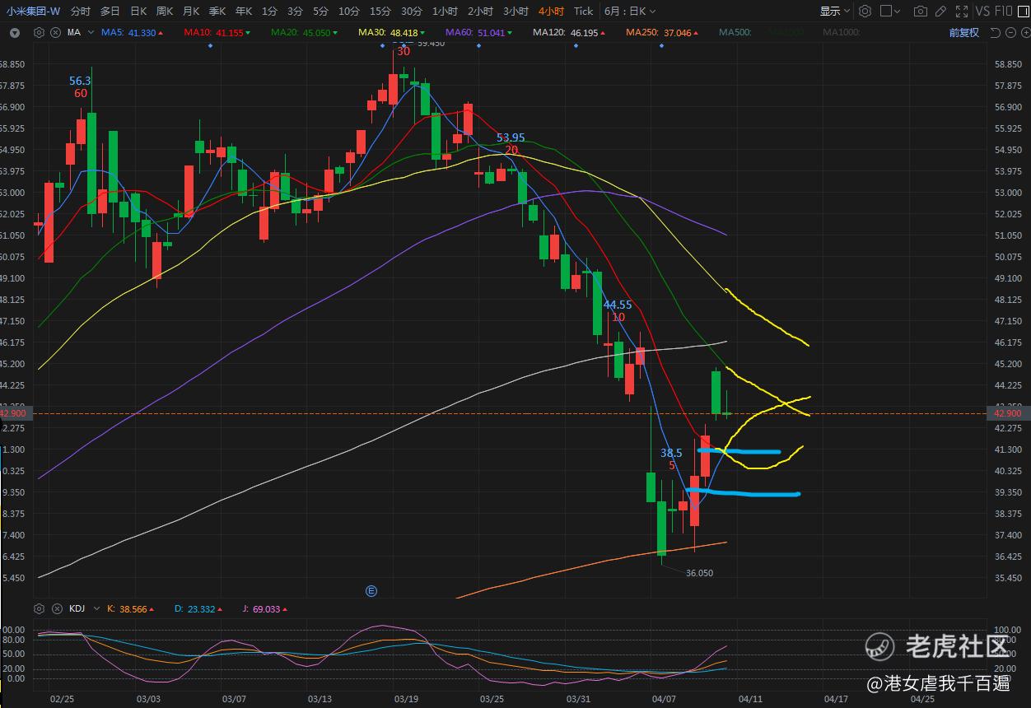Switch to 1小时 period
Viewport: 1031px width, 708px height.
[446, 11]
